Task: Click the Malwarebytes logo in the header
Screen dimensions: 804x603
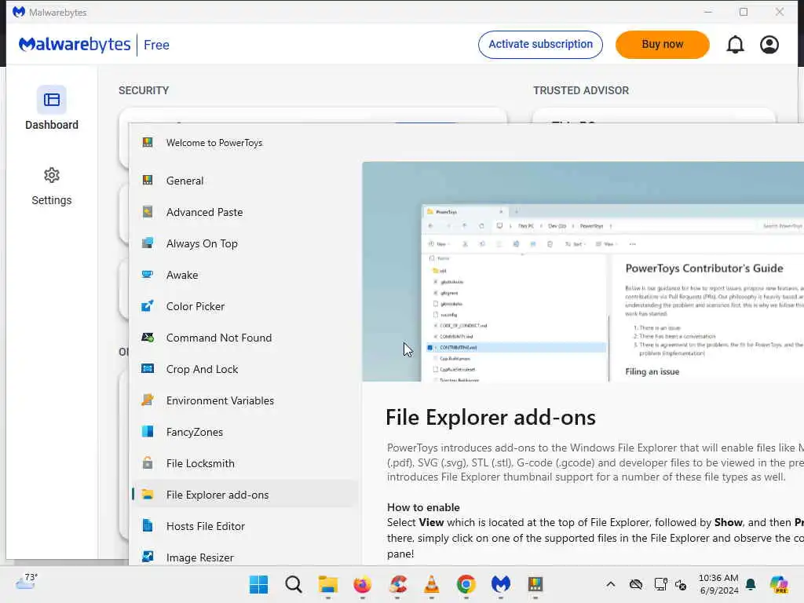Action: tap(75, 45)
